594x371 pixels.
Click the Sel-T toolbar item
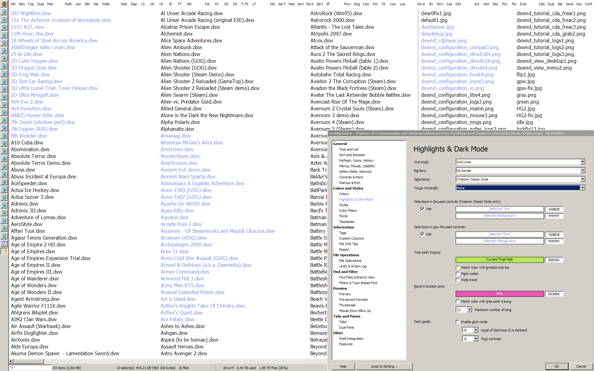pyautogui.click(x=282, y=4)
